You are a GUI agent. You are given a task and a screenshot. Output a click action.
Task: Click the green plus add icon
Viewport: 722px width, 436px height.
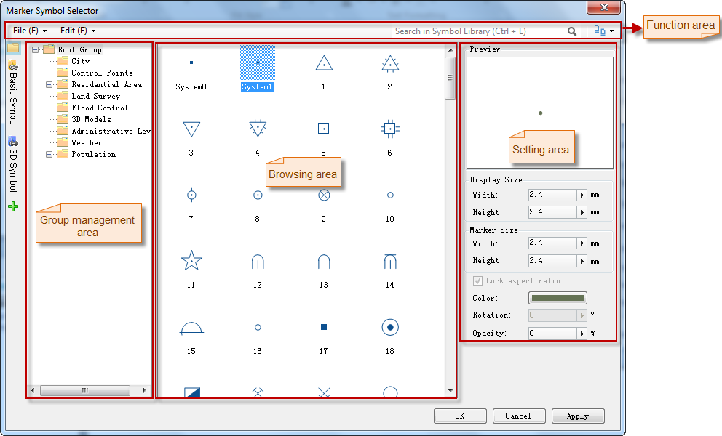[13, 207]
